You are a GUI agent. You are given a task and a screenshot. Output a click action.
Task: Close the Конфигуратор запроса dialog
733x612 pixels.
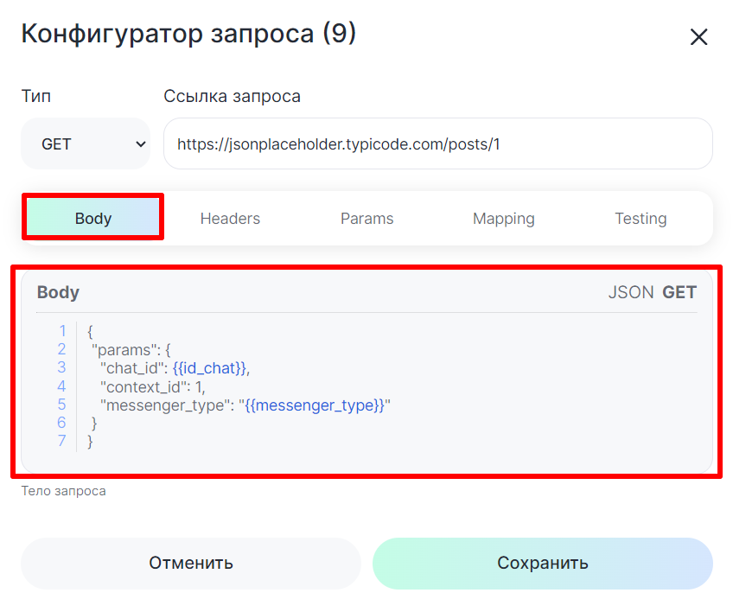click(698, 37)
